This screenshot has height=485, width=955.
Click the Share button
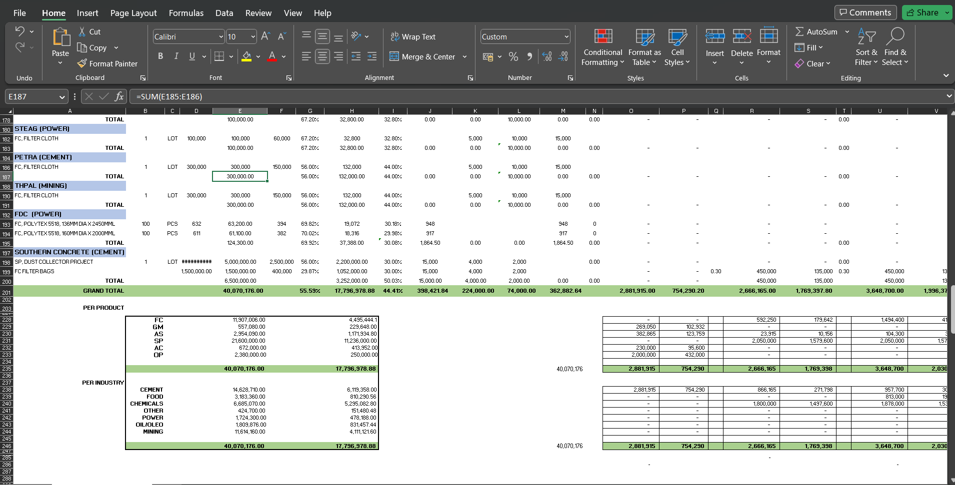[923, 12]
